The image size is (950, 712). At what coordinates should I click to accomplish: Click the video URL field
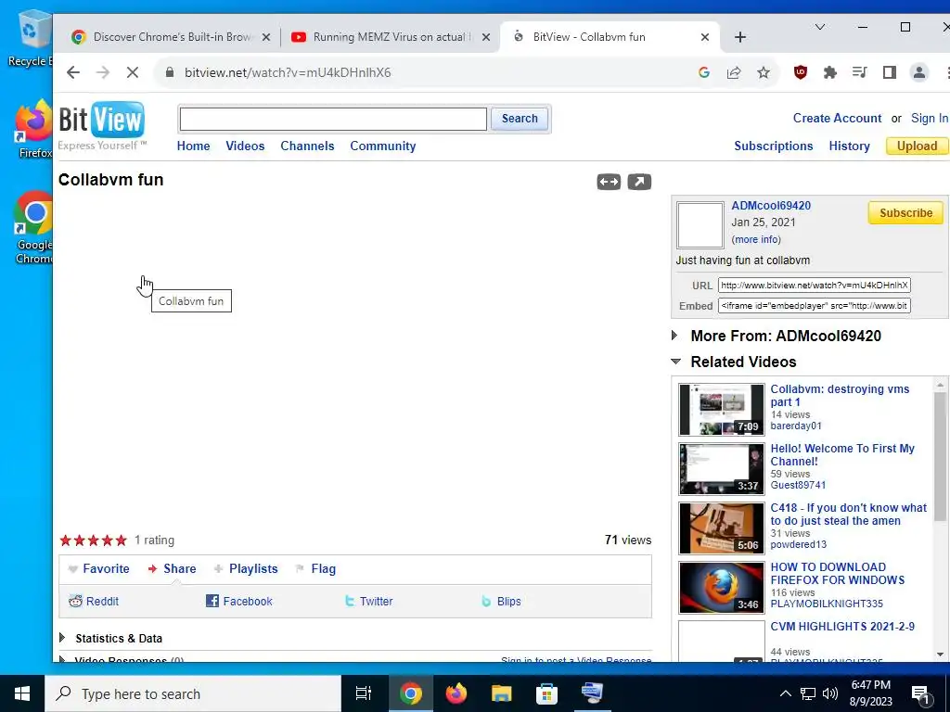click(x=814, y=286)
